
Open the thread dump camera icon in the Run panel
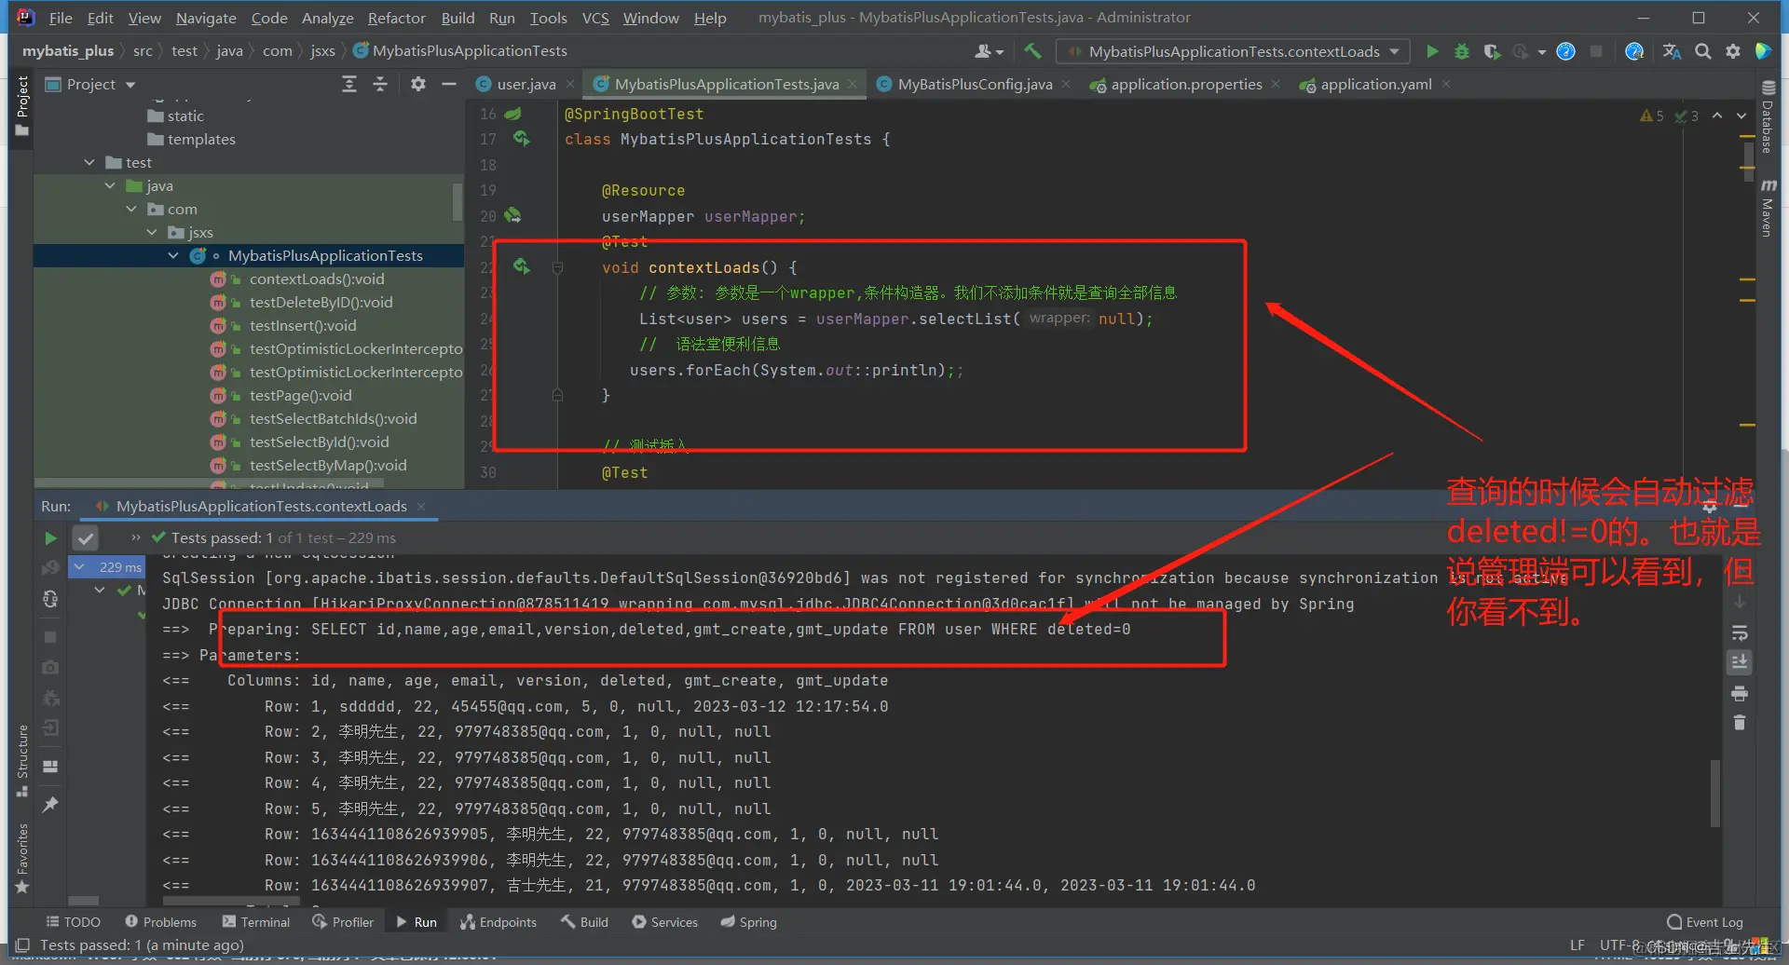50,667
